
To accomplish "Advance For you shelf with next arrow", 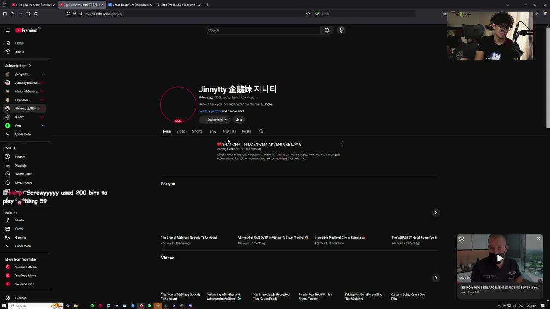I will click(x=436, y=212).
